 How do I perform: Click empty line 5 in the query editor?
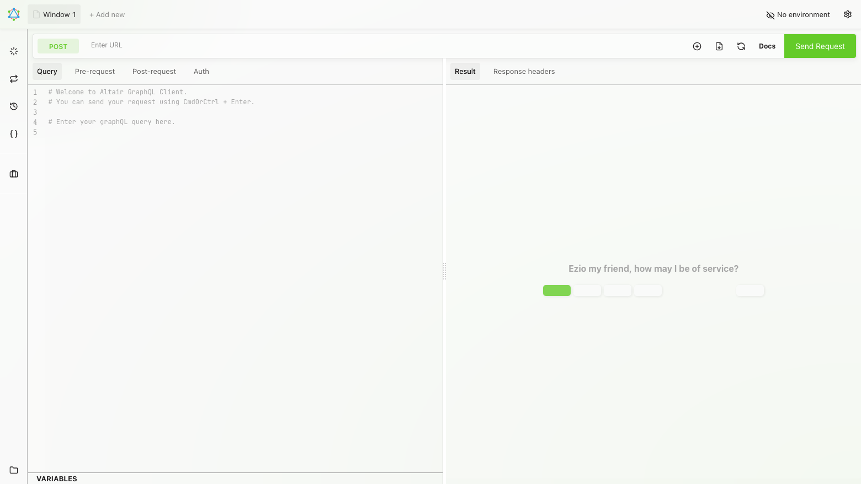coord(243,132)
